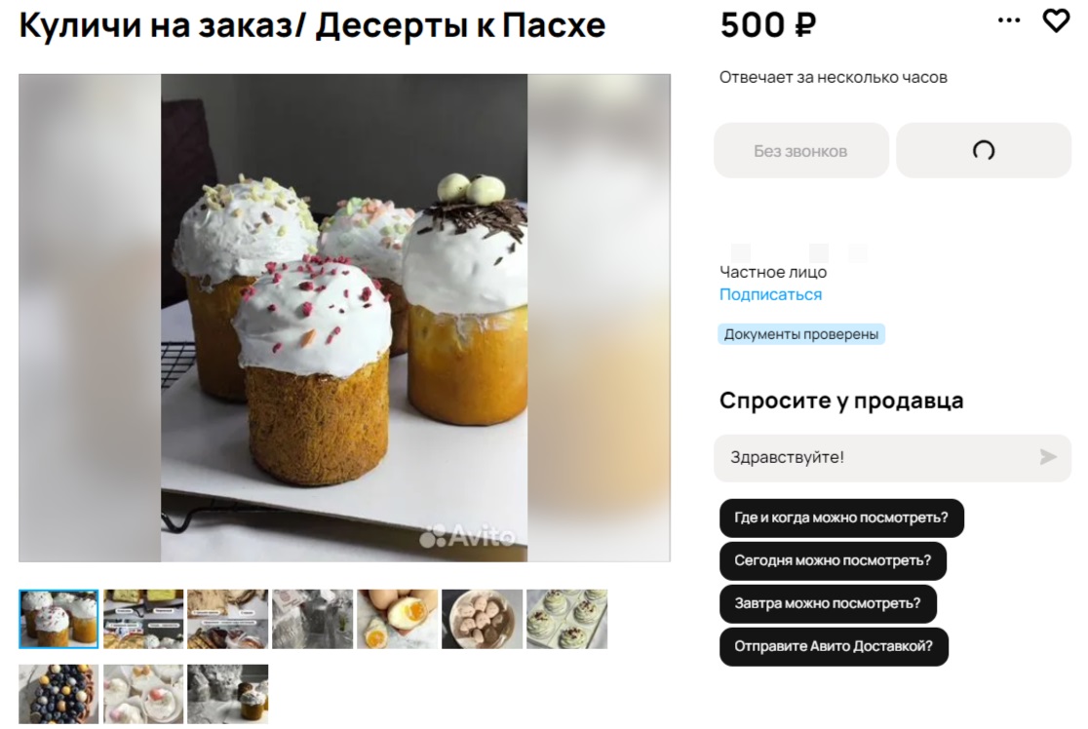The width and height of the screenshot is (1088, 729).
Task: Add listing to favorites with heart icon
Action: coord(1056,20)
